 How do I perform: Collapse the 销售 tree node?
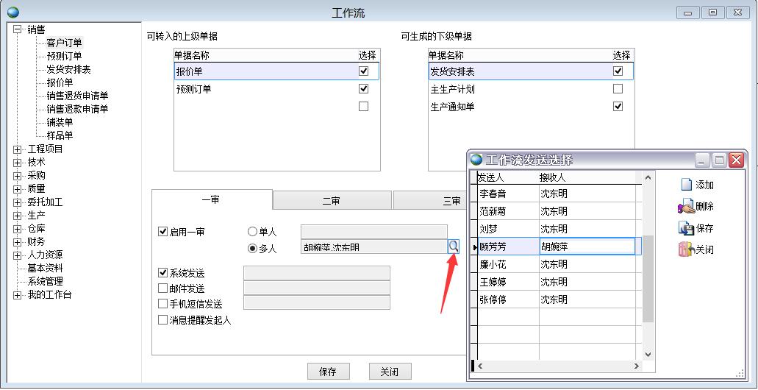[x=18, y=29]
